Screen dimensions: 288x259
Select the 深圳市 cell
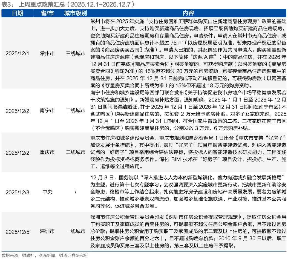pyautogui.click(x=47, y=231)
